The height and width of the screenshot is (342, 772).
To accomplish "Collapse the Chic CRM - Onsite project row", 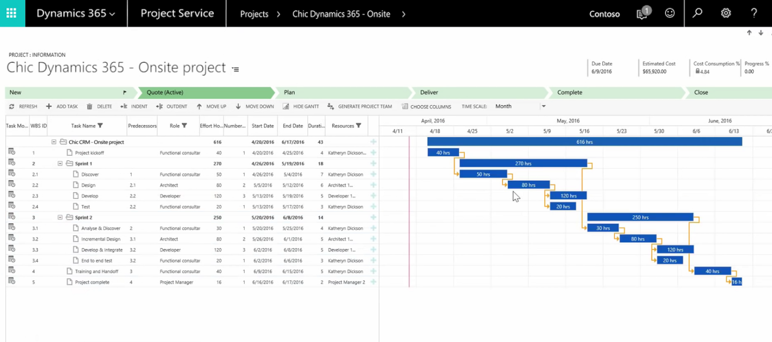I will 53,142.
